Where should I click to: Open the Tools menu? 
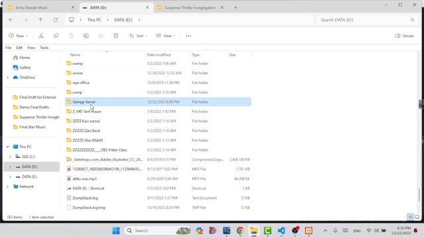pyautogui.click(x=44, y=48)
